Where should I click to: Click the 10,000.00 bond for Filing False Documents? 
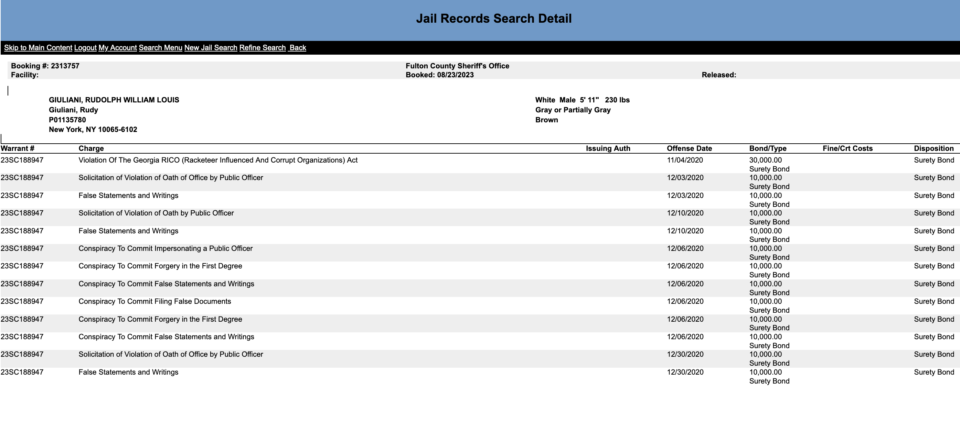(766, 301)
